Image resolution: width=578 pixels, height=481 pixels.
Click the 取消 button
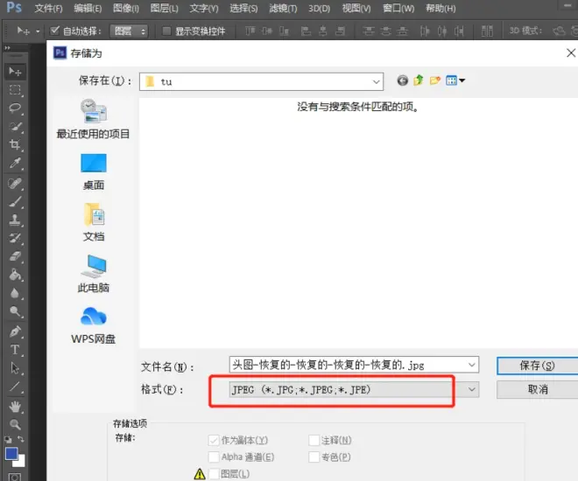tap(537, 389)
